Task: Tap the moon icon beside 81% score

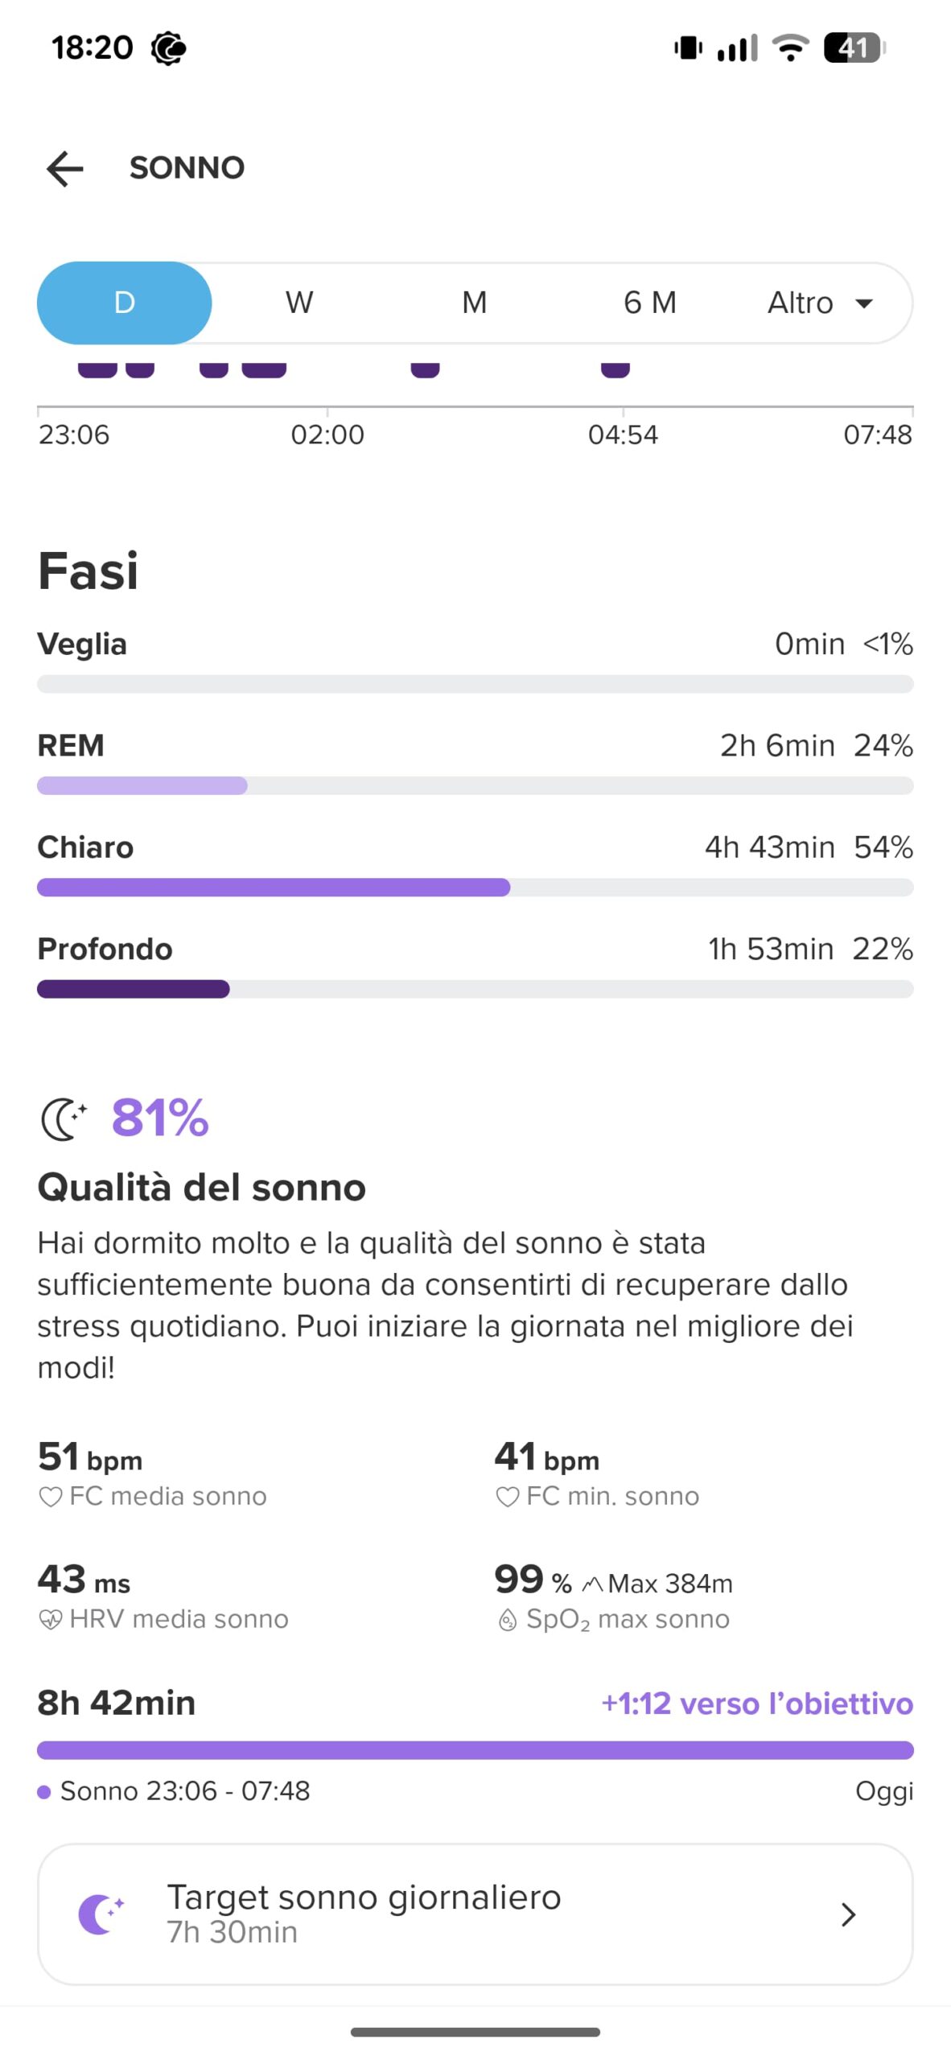Action: pyautogui.click(x=63, y=1119)
